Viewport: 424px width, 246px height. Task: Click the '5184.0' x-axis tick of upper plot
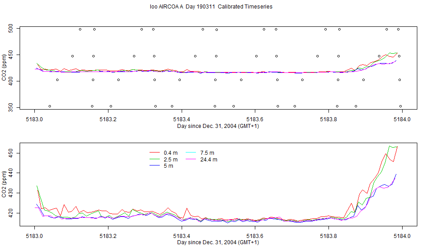coord(402,119)
